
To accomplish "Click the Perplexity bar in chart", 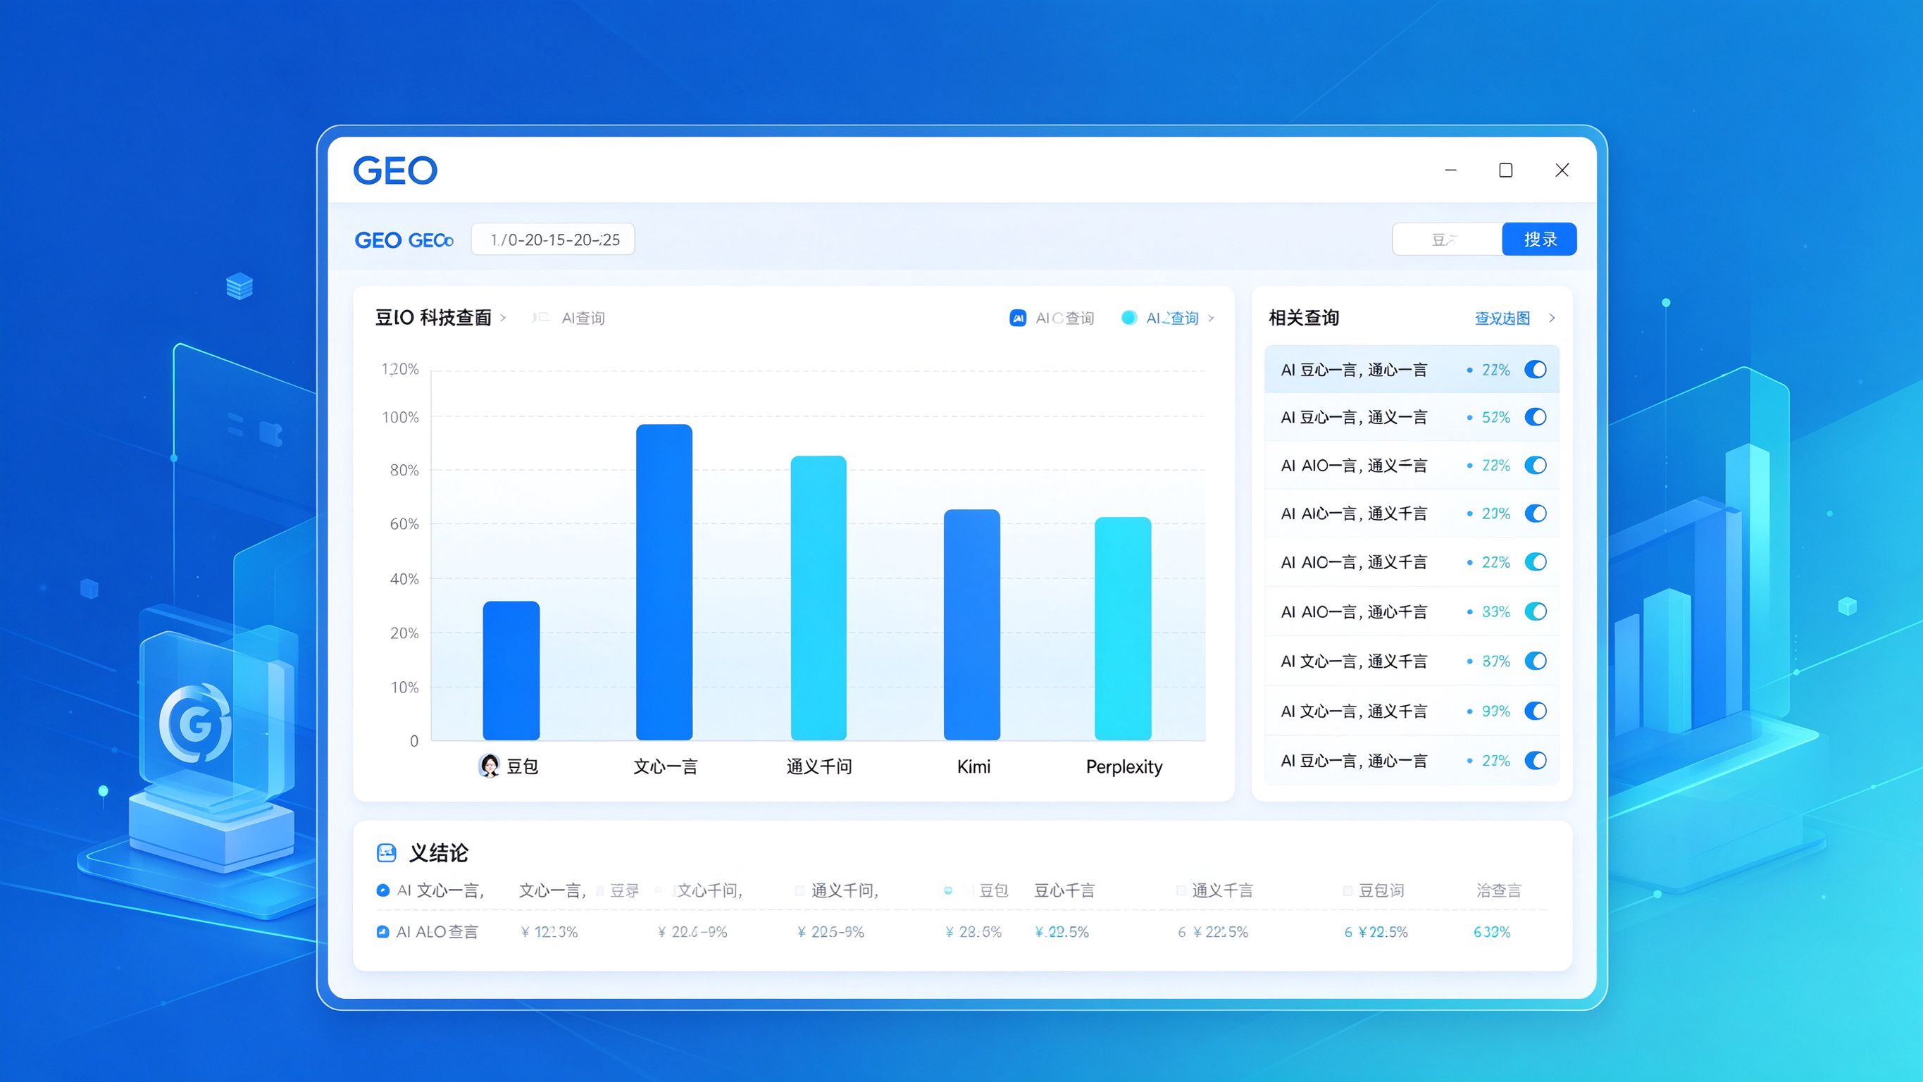I will [x=1123, y=629].
